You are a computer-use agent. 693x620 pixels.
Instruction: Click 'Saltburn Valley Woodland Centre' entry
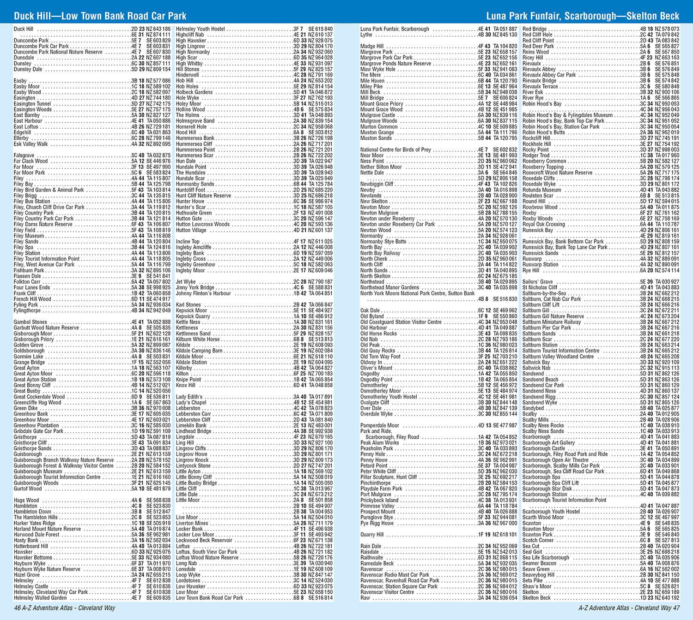point(601,357)
